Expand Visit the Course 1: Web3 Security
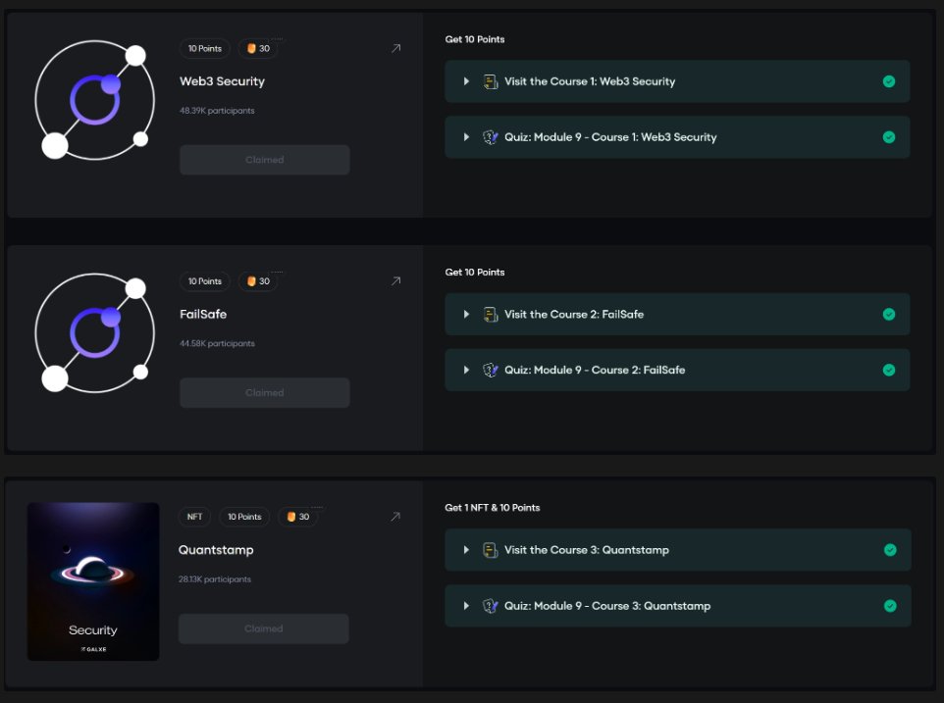Viewport: 944px width, 703px height. [466, 81]
